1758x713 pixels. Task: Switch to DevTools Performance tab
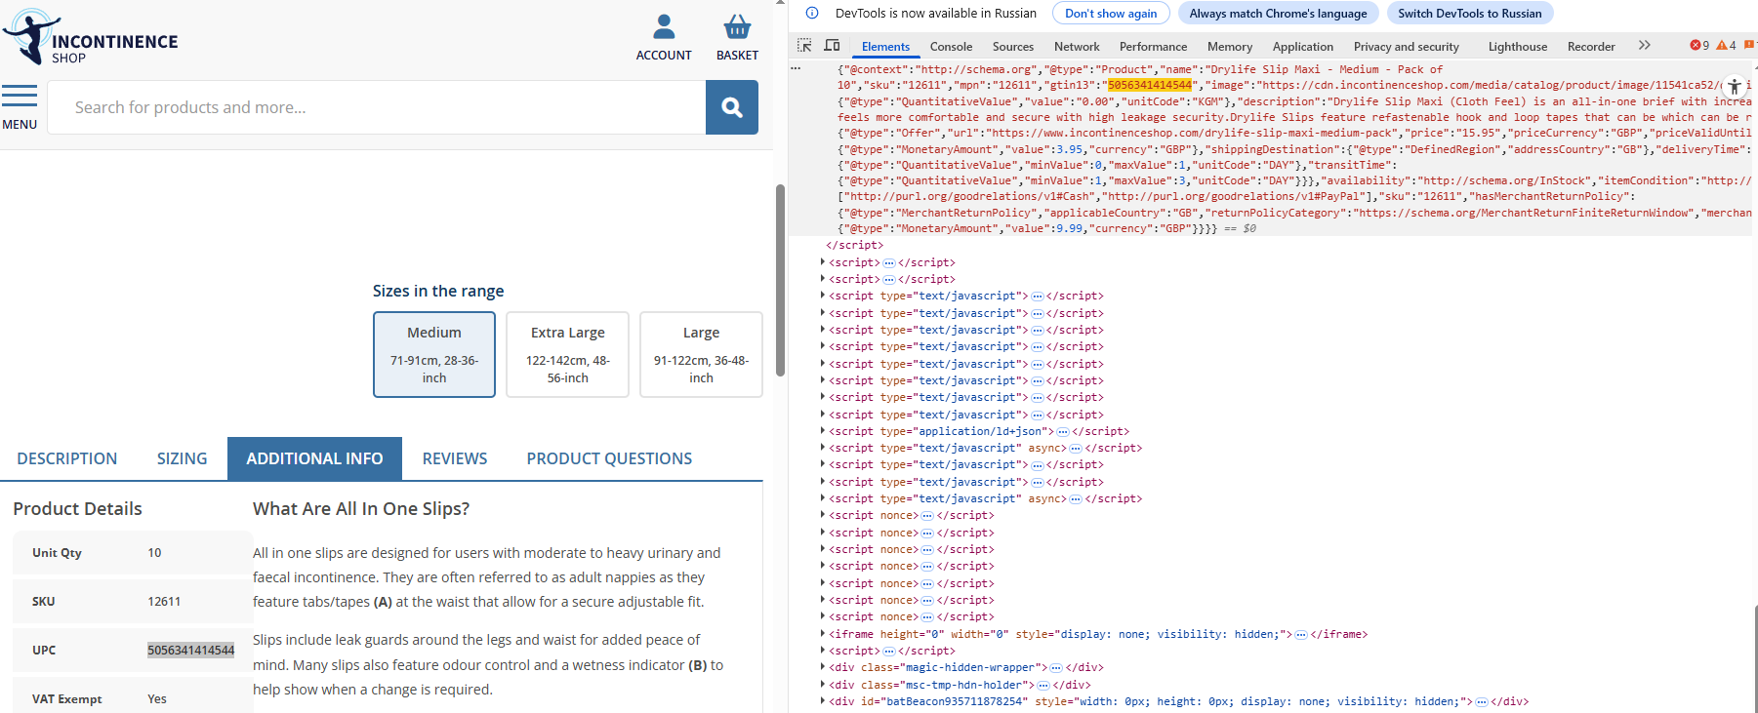coord(1153,46)
